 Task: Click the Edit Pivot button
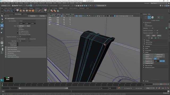pos(22,26)
